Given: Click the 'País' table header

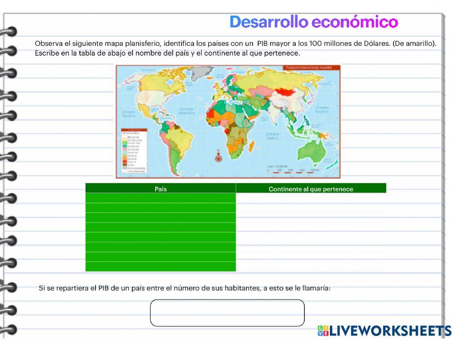Looking at the screenshot, I should tap(161, 189).
